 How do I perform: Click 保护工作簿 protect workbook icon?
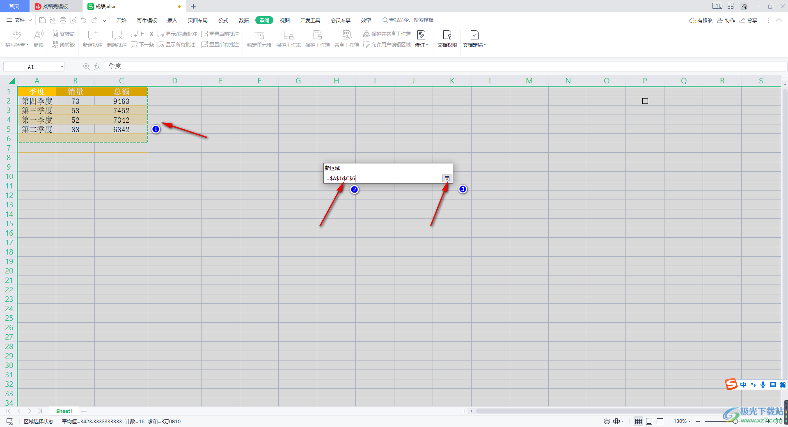point(318,35)
